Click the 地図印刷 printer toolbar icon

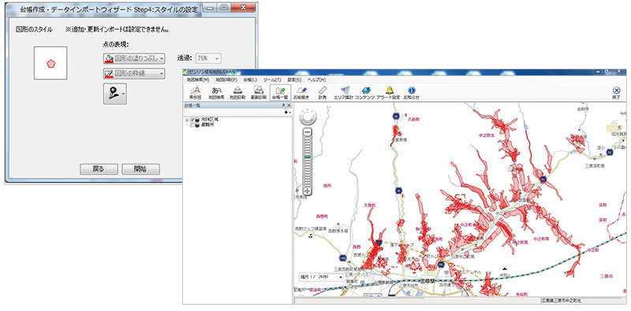pyautogui.click(x=237, y=93)
